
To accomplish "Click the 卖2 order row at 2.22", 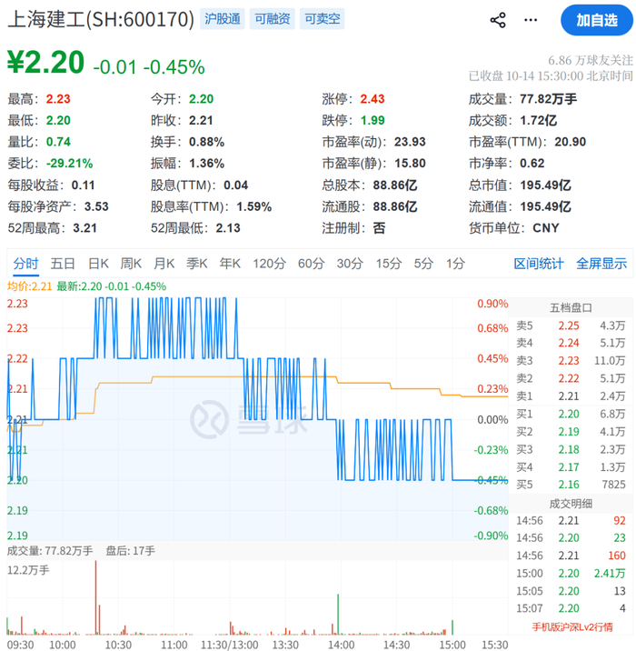I will click(571, 378).
